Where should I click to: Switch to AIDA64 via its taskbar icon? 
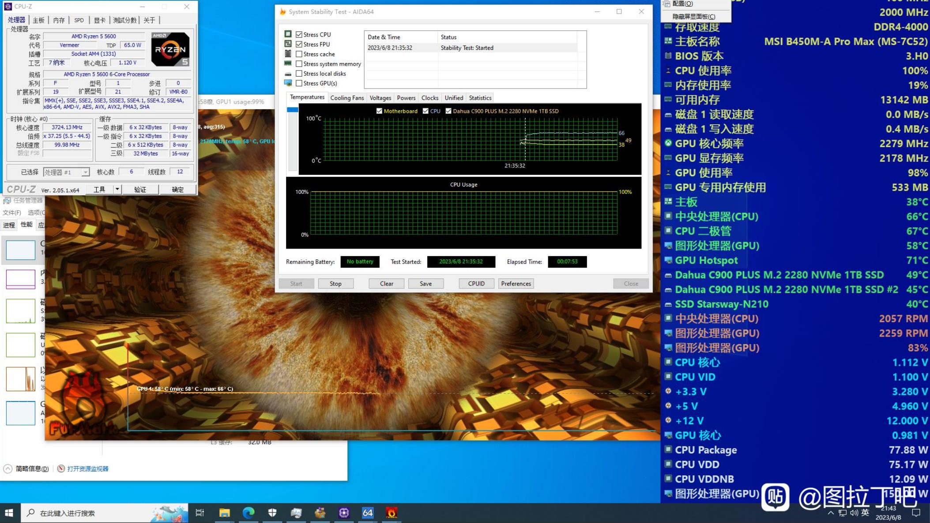(368, 513)
